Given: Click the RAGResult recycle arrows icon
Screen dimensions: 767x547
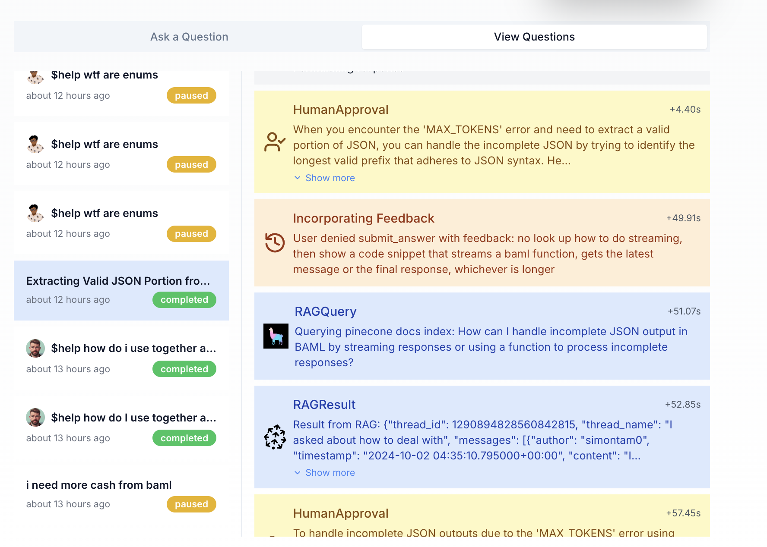Looking at the screenshot, I should (x=275, y=437).
